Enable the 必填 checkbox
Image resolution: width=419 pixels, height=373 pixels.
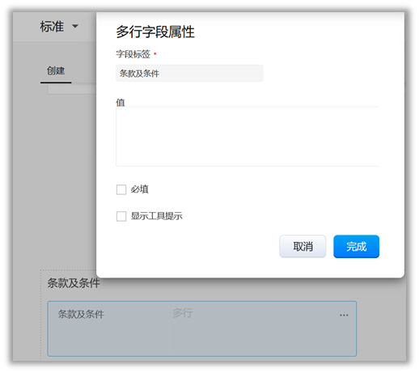point(121,189)
